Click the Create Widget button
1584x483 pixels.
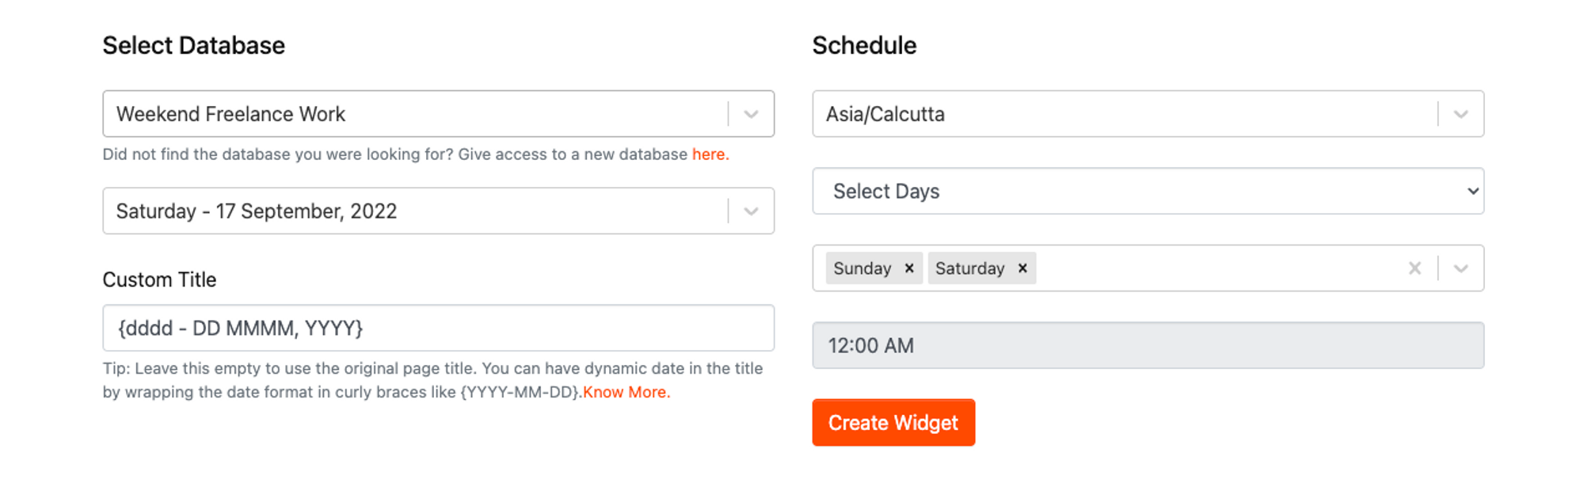click(x=893, y=423)
